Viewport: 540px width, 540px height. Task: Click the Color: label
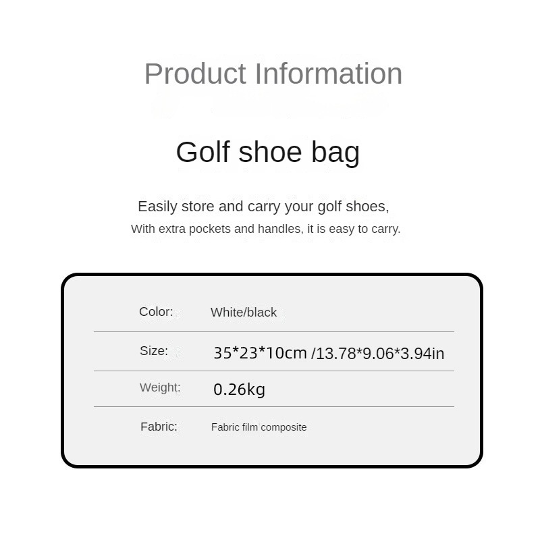click(156, 312)
